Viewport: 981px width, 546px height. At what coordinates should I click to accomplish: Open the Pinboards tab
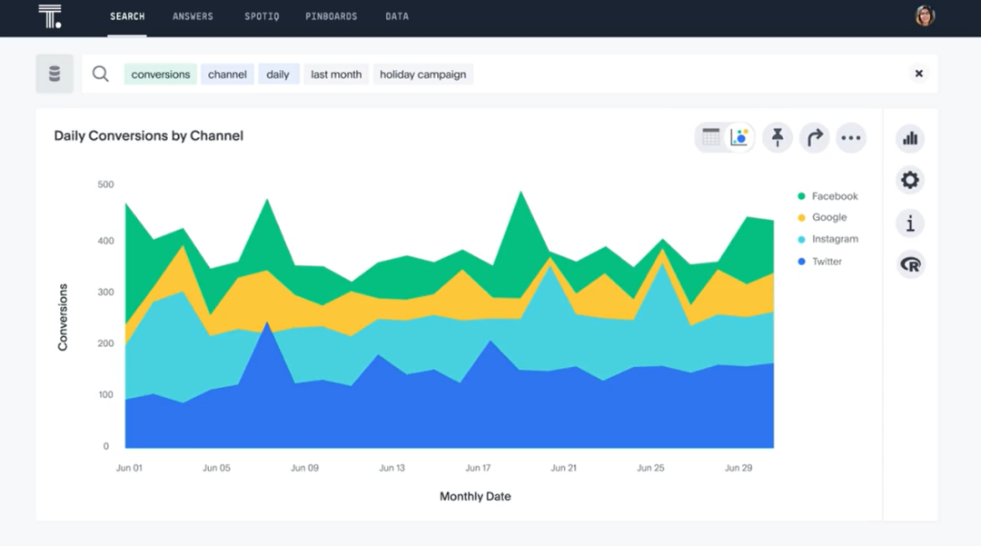(x=331, y=16)
